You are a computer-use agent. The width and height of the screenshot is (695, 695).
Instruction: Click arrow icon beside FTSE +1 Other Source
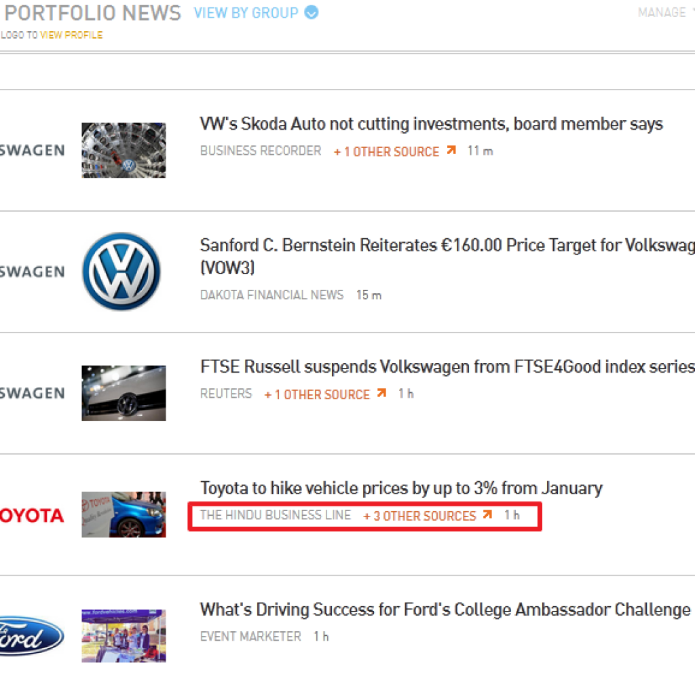pyautogui.click(x=381, y=393)
